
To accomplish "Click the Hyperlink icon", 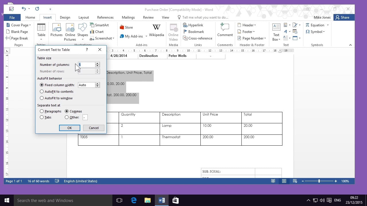I will 193,25.
